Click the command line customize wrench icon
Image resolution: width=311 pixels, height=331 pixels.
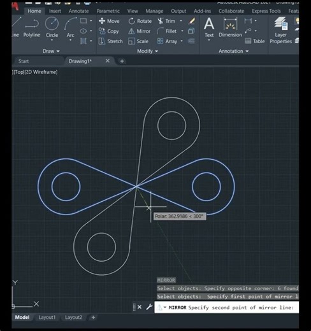point(149,307)
